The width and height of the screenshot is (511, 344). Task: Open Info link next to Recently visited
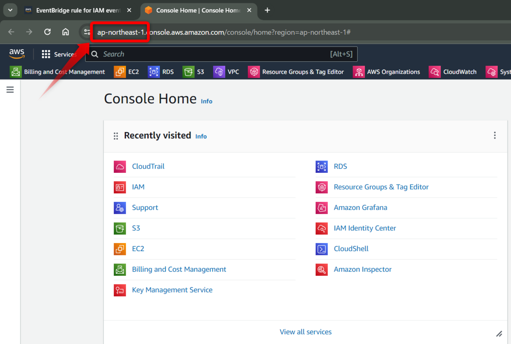tap(201, 137)
